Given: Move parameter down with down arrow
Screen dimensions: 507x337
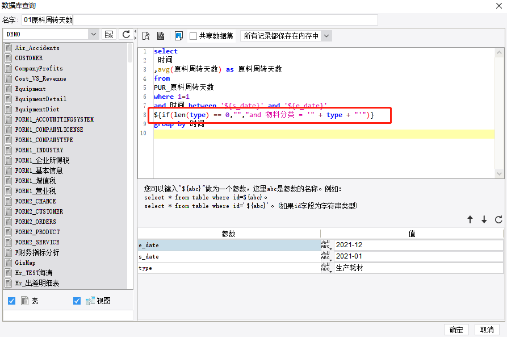Looking at the screenshot, I should 484,219.
